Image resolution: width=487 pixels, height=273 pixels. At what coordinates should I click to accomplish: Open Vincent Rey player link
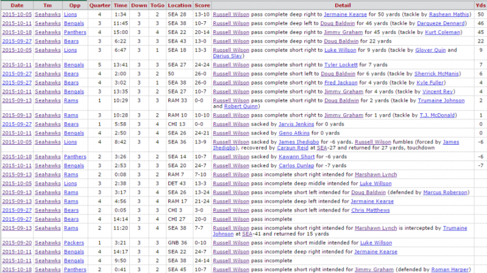click(x=437, y=91)
